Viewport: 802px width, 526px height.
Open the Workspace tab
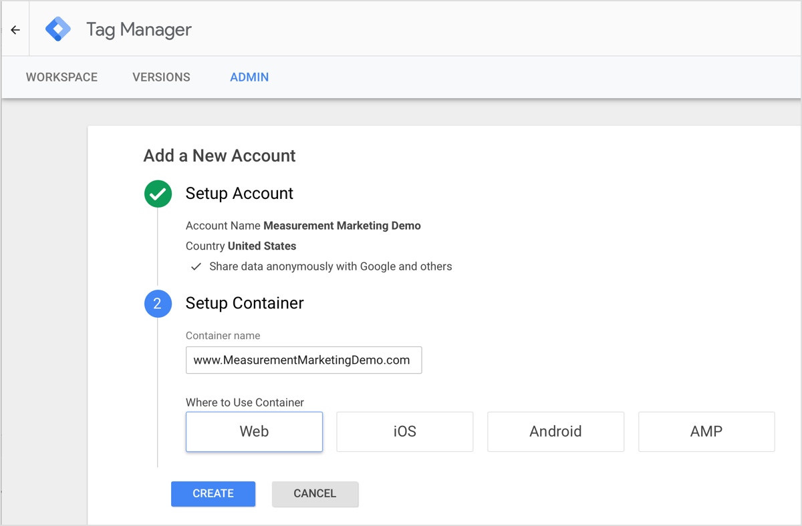click(61, 77)
